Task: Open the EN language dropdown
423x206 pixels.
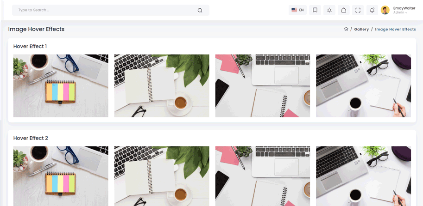Action: 297,10
